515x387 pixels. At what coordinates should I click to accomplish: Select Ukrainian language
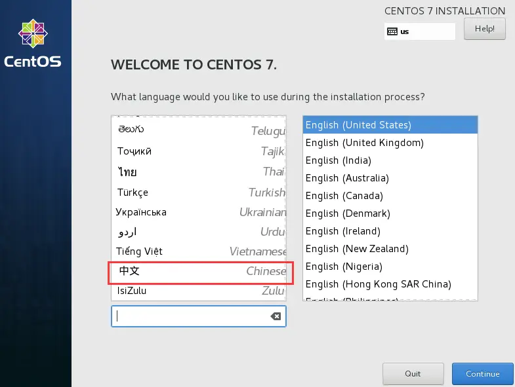coord(199,212)
